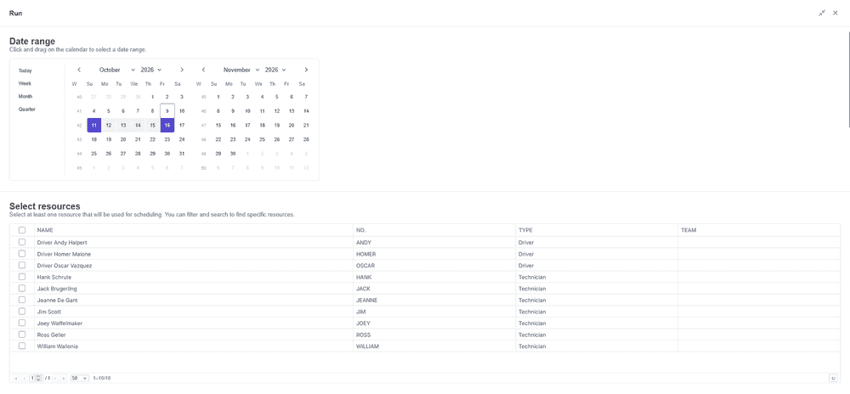The image size is (850, 394).
Task: Go to previous month arrow beside October
Action: (79, 70)
